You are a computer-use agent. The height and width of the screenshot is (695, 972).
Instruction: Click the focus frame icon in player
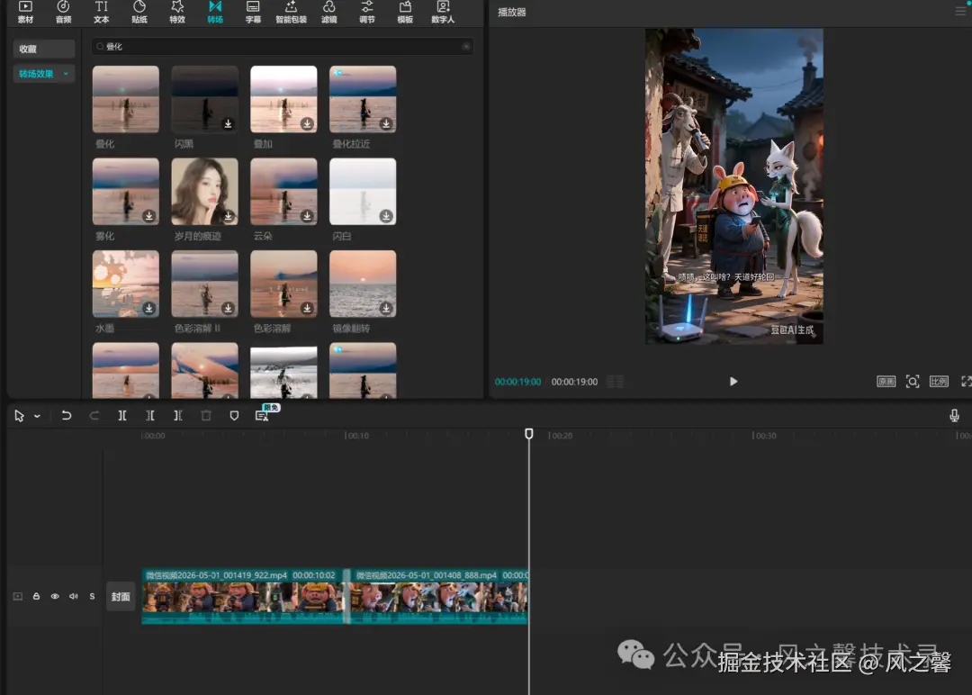coord(913,382)
